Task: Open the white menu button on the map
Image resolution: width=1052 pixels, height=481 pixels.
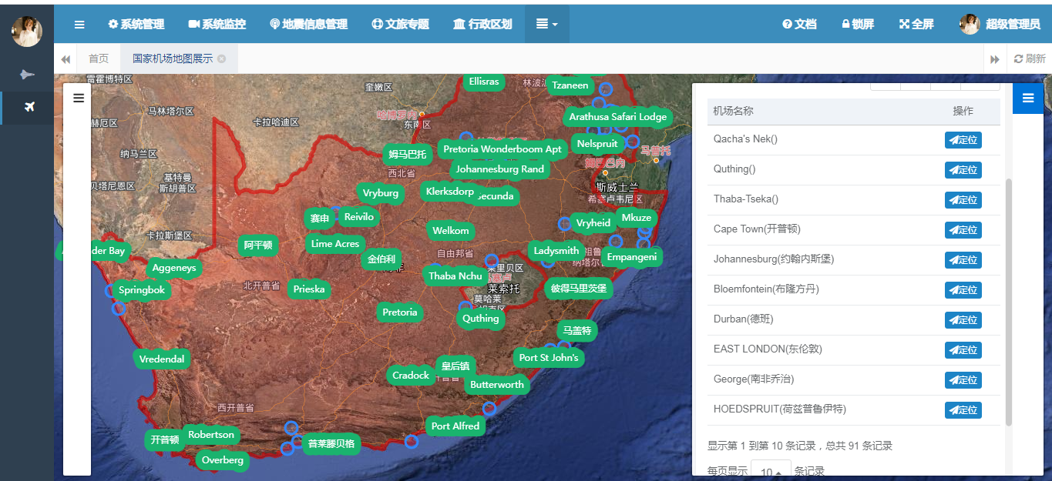Action: point(78,98)
